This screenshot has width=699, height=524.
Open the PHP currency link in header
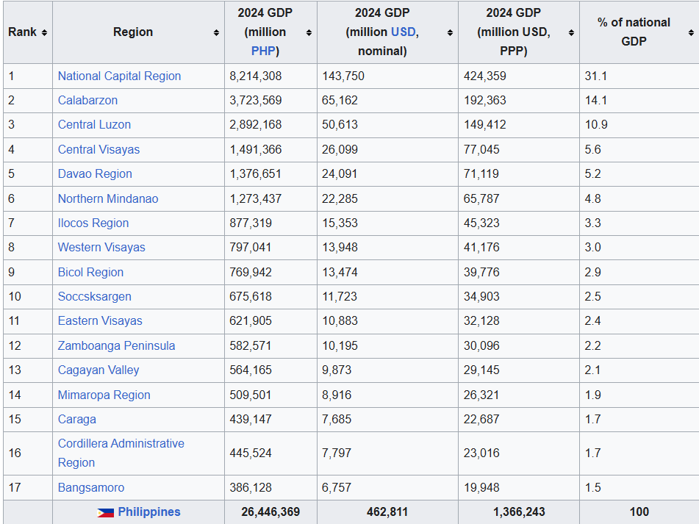tap(263, 51)
